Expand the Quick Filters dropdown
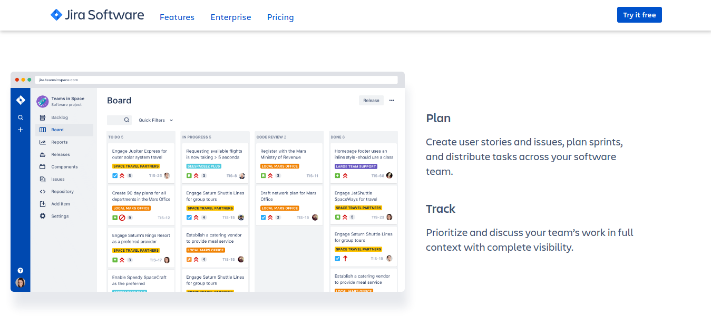The height and width of the screenshot is (335, 711). (x=155, y=120)
